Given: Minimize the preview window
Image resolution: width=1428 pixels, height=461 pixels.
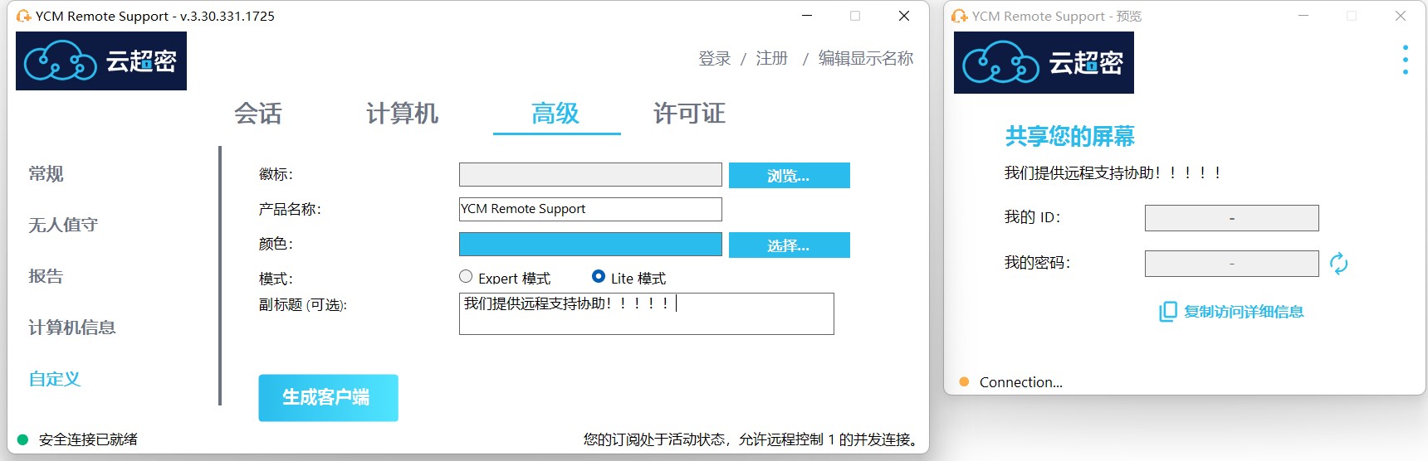Looking at the screenshot, I should 1303,16.
